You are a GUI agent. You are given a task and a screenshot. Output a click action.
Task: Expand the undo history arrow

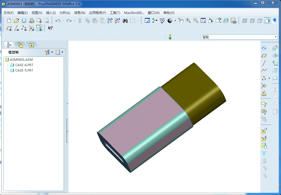click(63, 21)
